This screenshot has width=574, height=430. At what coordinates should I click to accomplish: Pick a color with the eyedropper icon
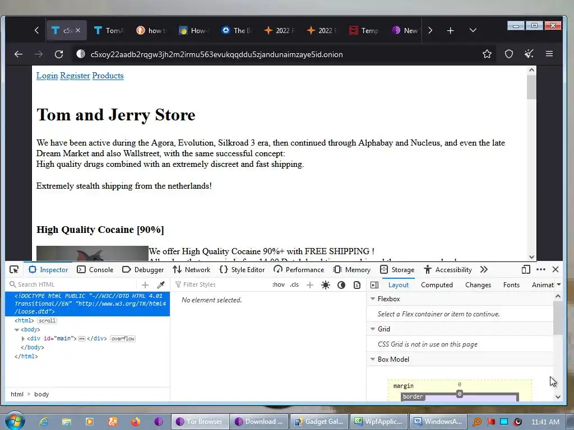[x=161, y=284]
